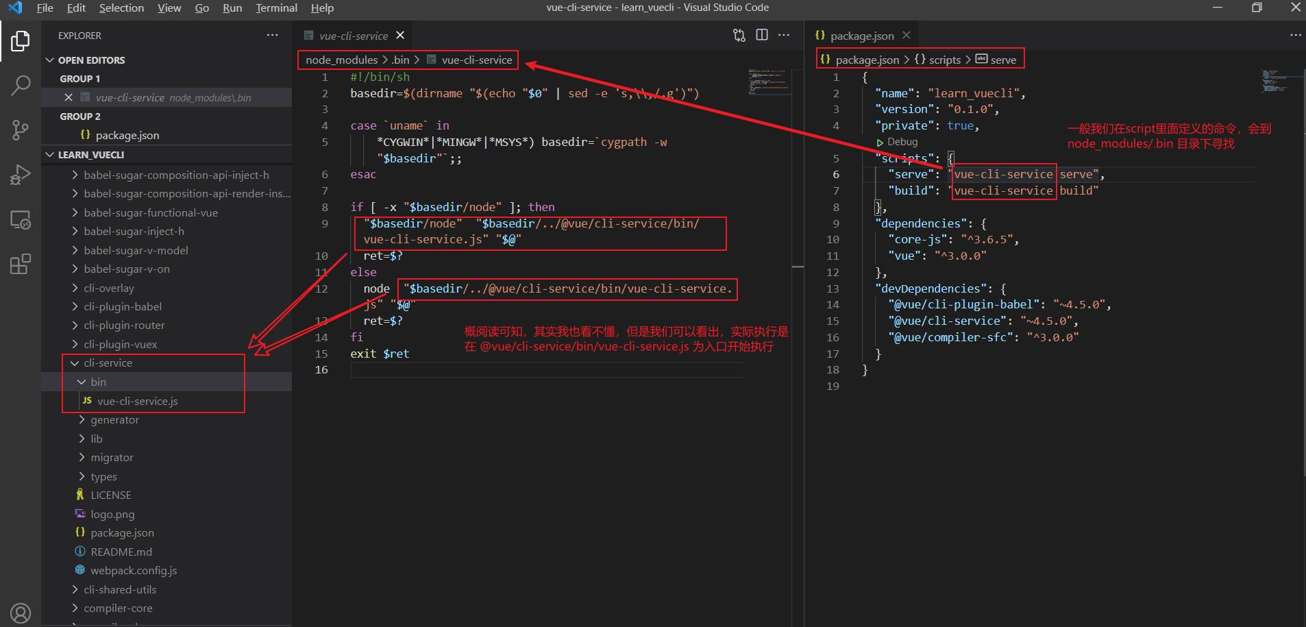The width and height of the screenshot is (1306, 627).
Task: Collapse the bin folder
Action: (98, 382)
